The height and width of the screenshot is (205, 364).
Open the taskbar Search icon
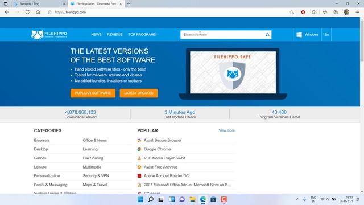[x=151, y=199]
